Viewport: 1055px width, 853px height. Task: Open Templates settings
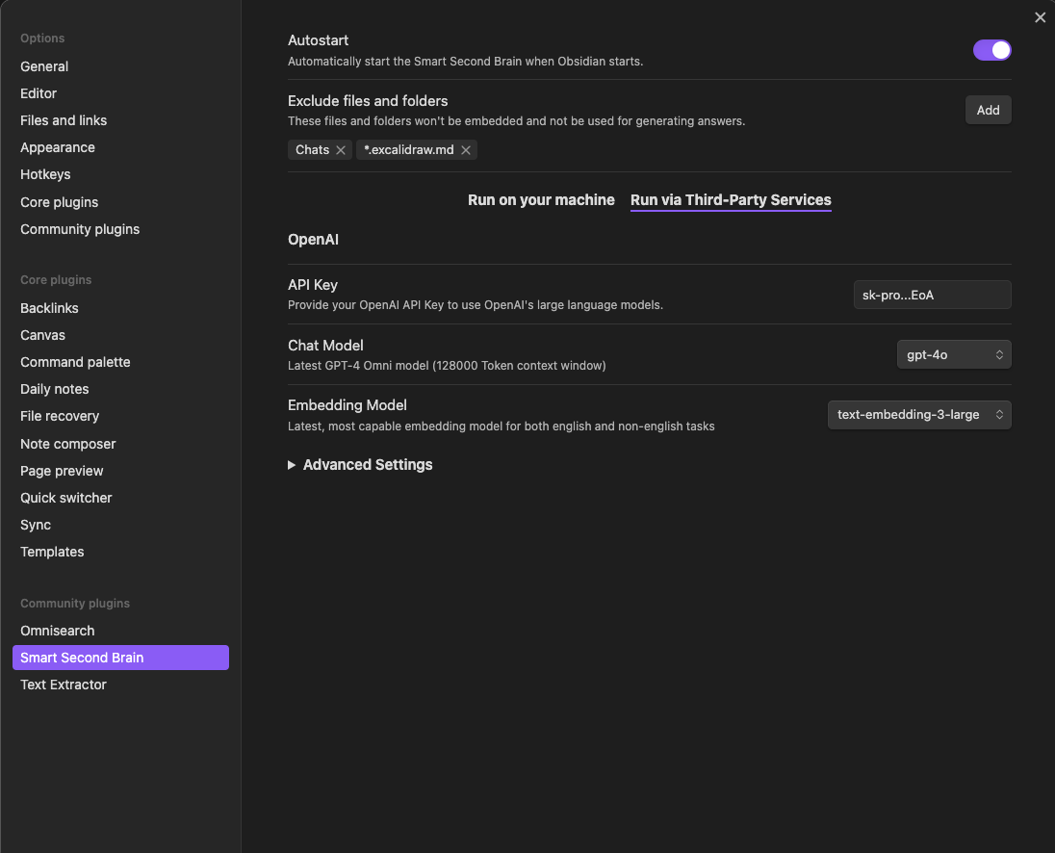coord(52,552)
